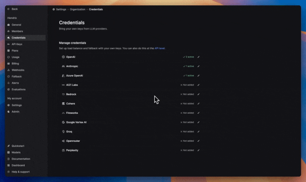Click Anthropic '1 active' status
Screen dimensions: 306x182
click(x=189, y=66)
